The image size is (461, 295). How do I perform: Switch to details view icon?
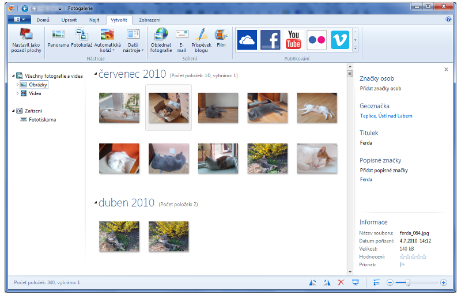coord(377,283)
